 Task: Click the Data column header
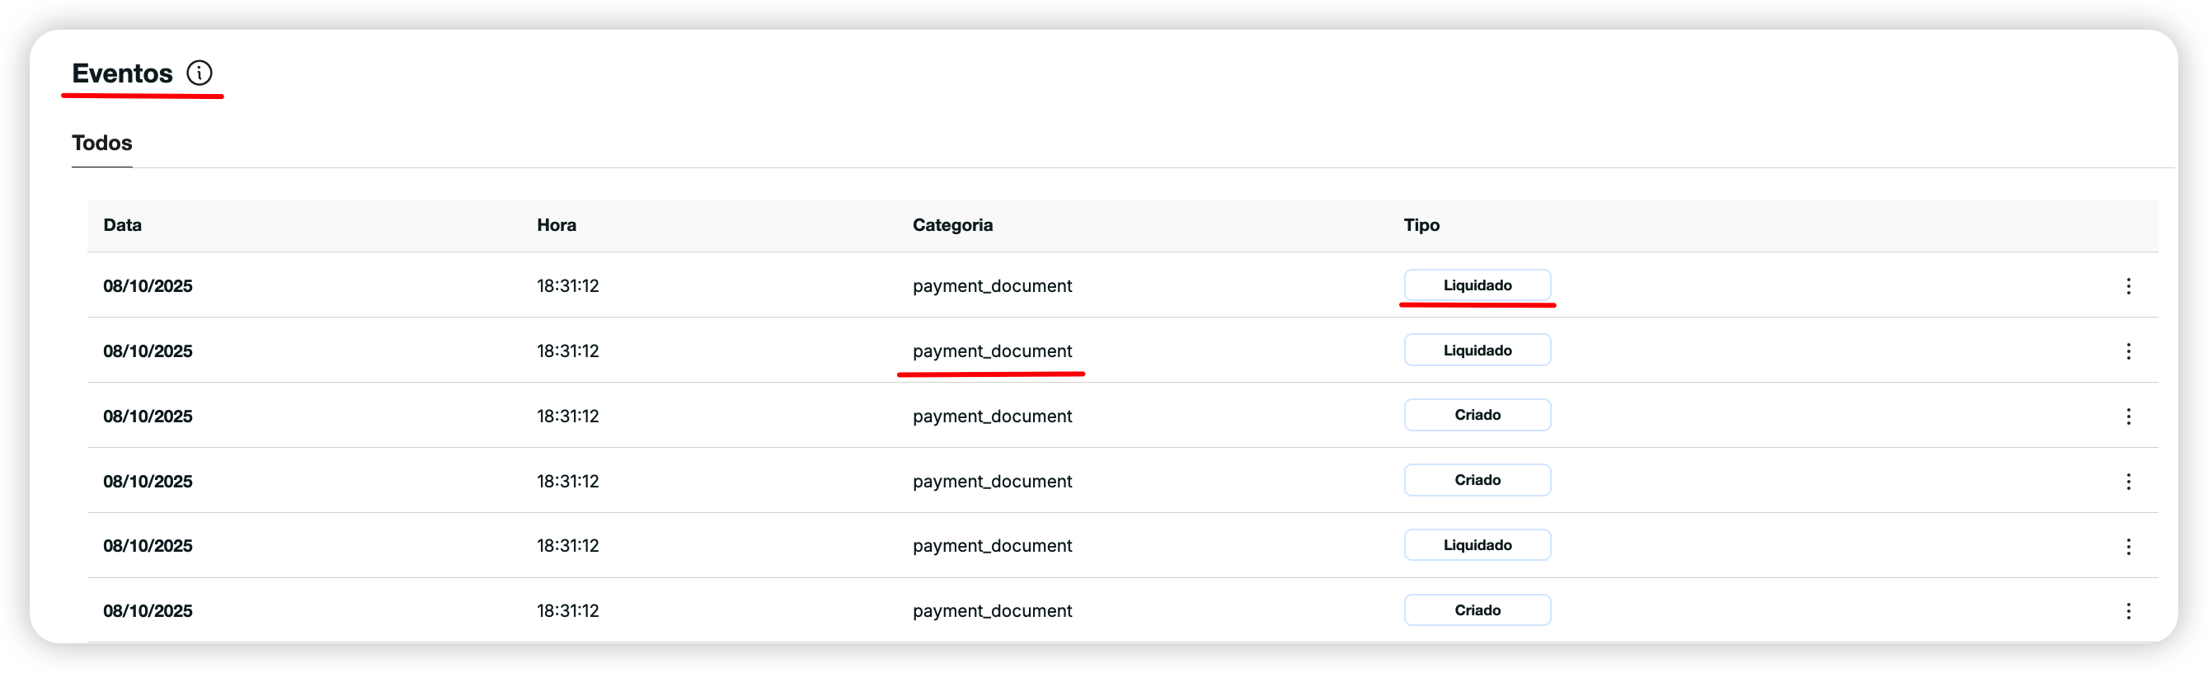(x=123, y=225)
